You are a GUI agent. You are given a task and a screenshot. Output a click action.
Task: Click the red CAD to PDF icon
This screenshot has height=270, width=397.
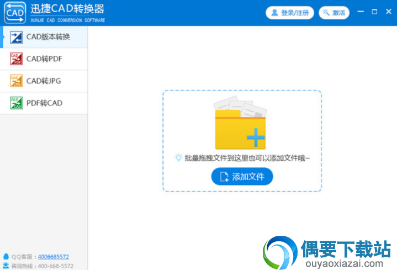point(16,59)
